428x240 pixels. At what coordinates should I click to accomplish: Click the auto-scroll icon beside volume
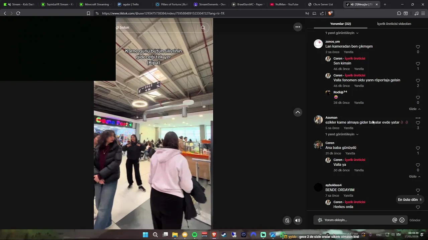[x=287, y=220]
